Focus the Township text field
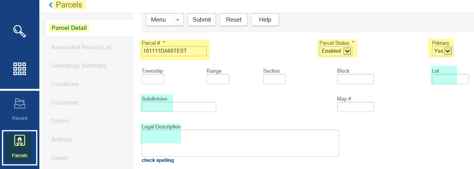 [153, 79]
